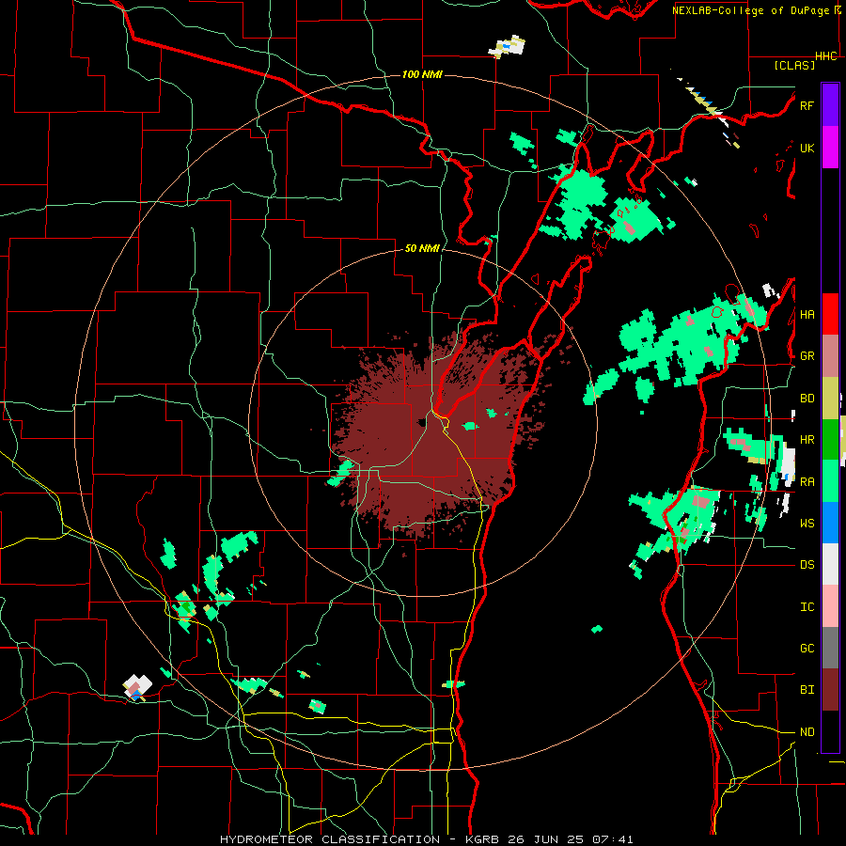Click the DS dry snow swatch

tap(830, 564)
